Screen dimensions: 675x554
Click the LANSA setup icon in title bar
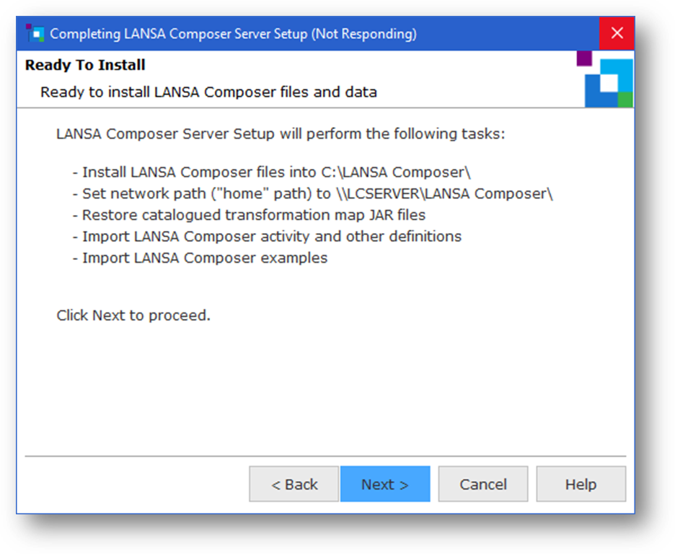pos(34,33)
